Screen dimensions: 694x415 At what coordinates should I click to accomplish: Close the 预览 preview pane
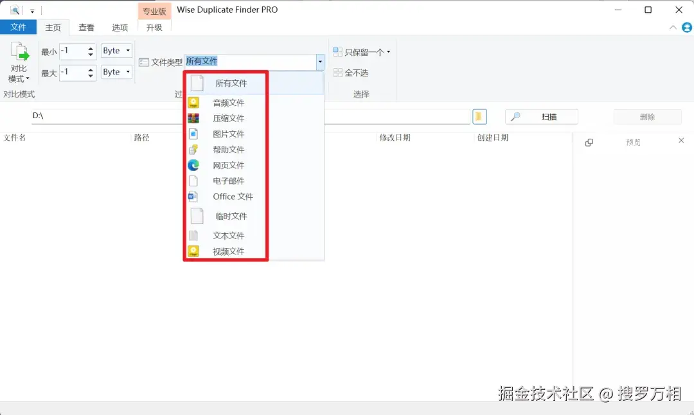click(681, 141)
